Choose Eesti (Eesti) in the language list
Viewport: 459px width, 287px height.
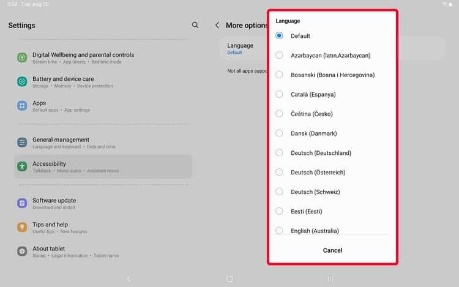(x=306, y=211)
